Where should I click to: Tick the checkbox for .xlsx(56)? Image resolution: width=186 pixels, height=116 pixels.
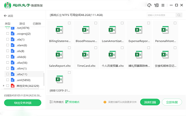[x=7, y=62]
